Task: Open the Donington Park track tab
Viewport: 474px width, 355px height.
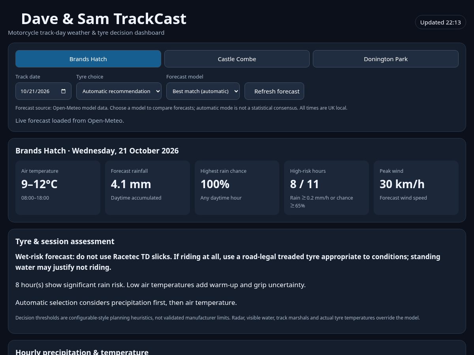Action: (x=386, y=59)
